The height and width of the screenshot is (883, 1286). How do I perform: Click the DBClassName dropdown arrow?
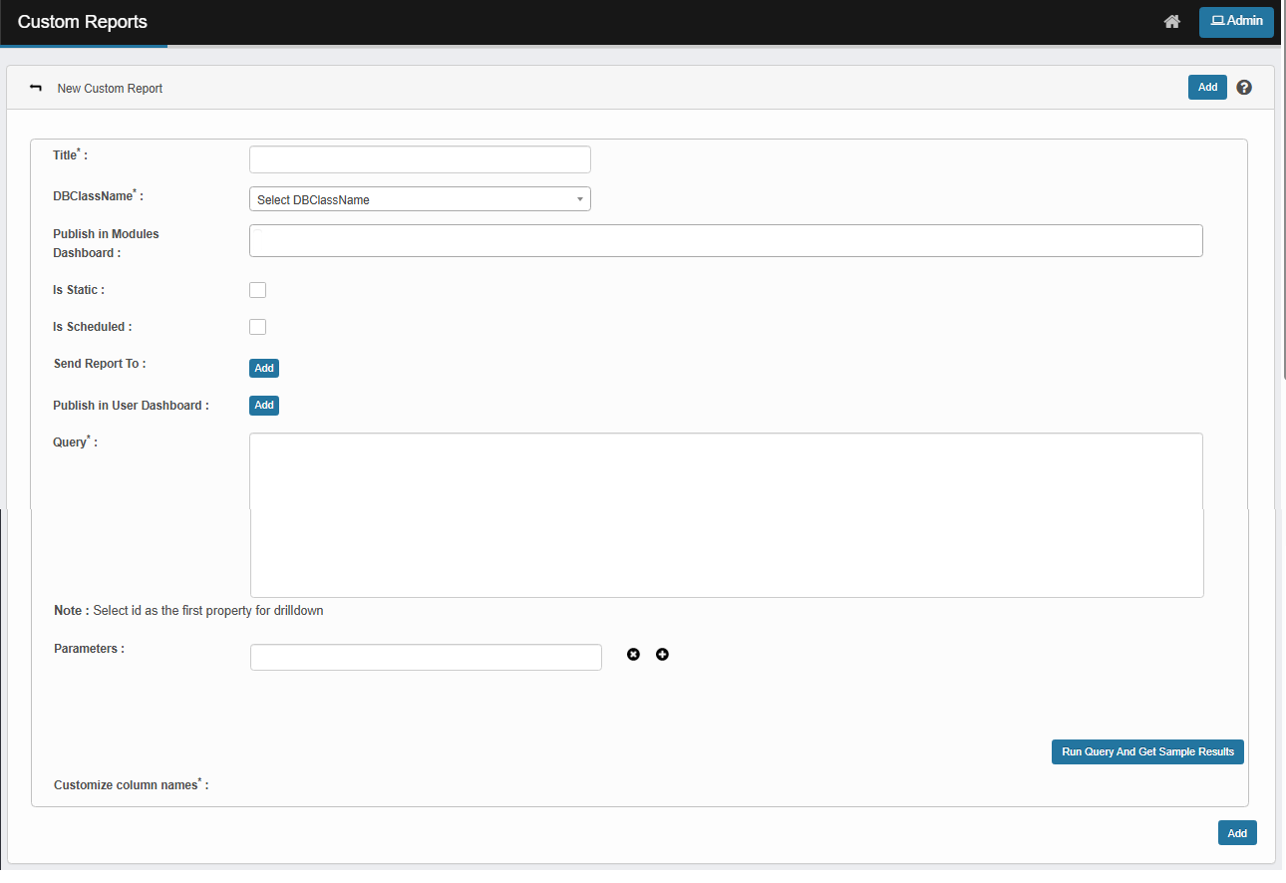pyautogui.click(x=580, y=199)
